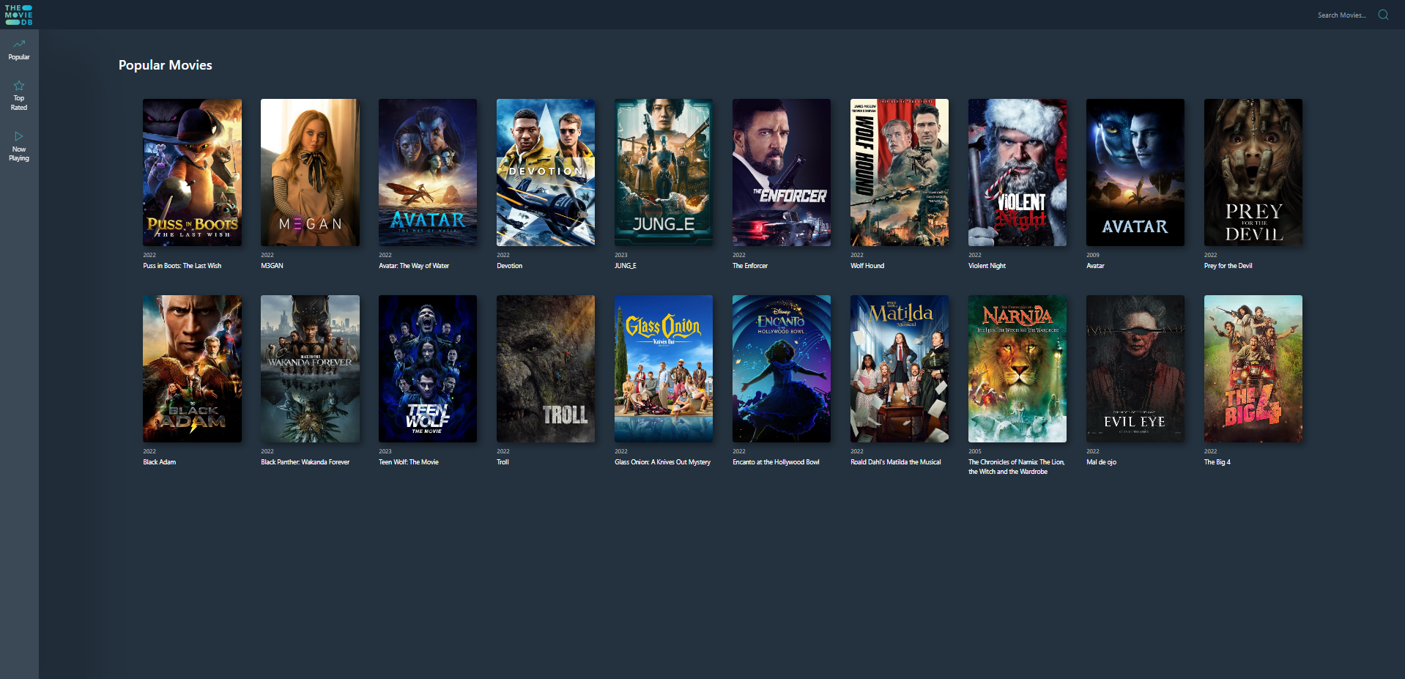Screen dimensions: 1405x679
Task: Click 'The Enforcer' title text
Action: point(750,266)
